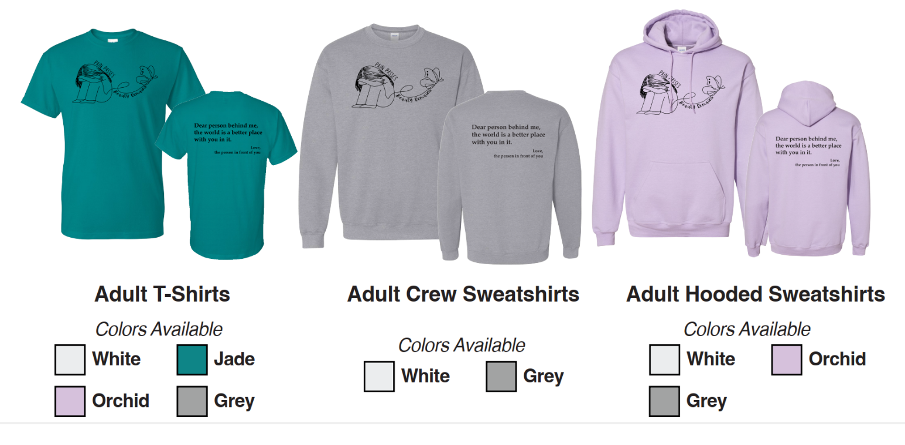Choose Grey swatch under Adult Crew Sweatshirts

pos(501,376)
